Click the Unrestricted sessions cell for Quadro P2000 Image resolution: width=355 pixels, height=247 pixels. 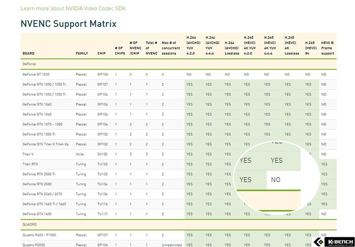(172, 245)
